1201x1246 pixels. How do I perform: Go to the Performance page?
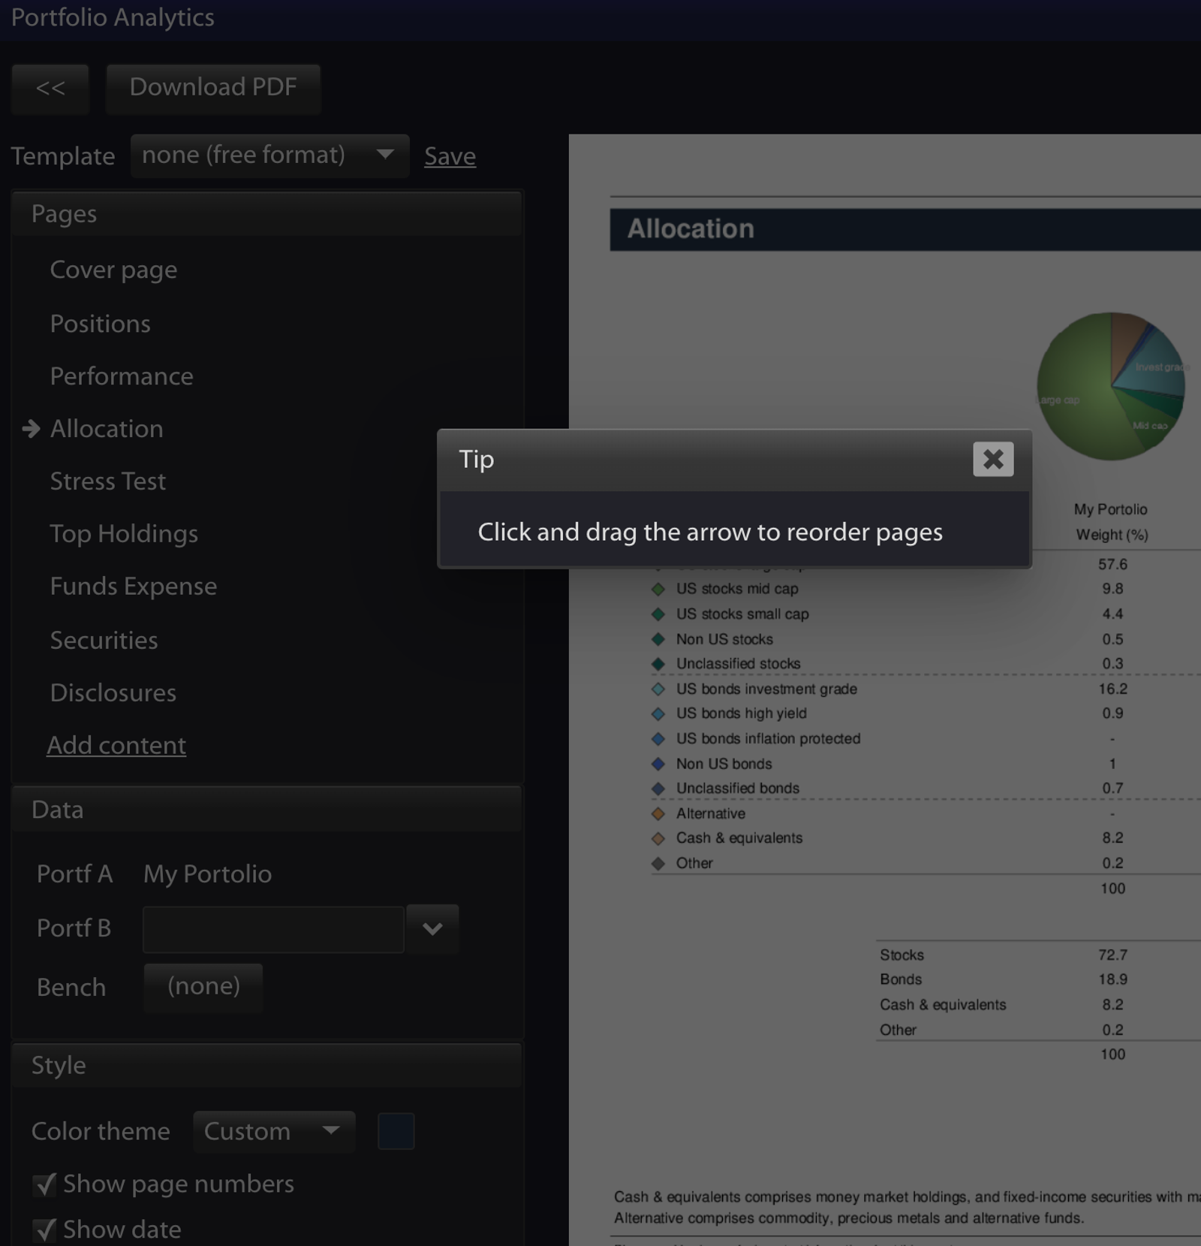coord(122,376)
